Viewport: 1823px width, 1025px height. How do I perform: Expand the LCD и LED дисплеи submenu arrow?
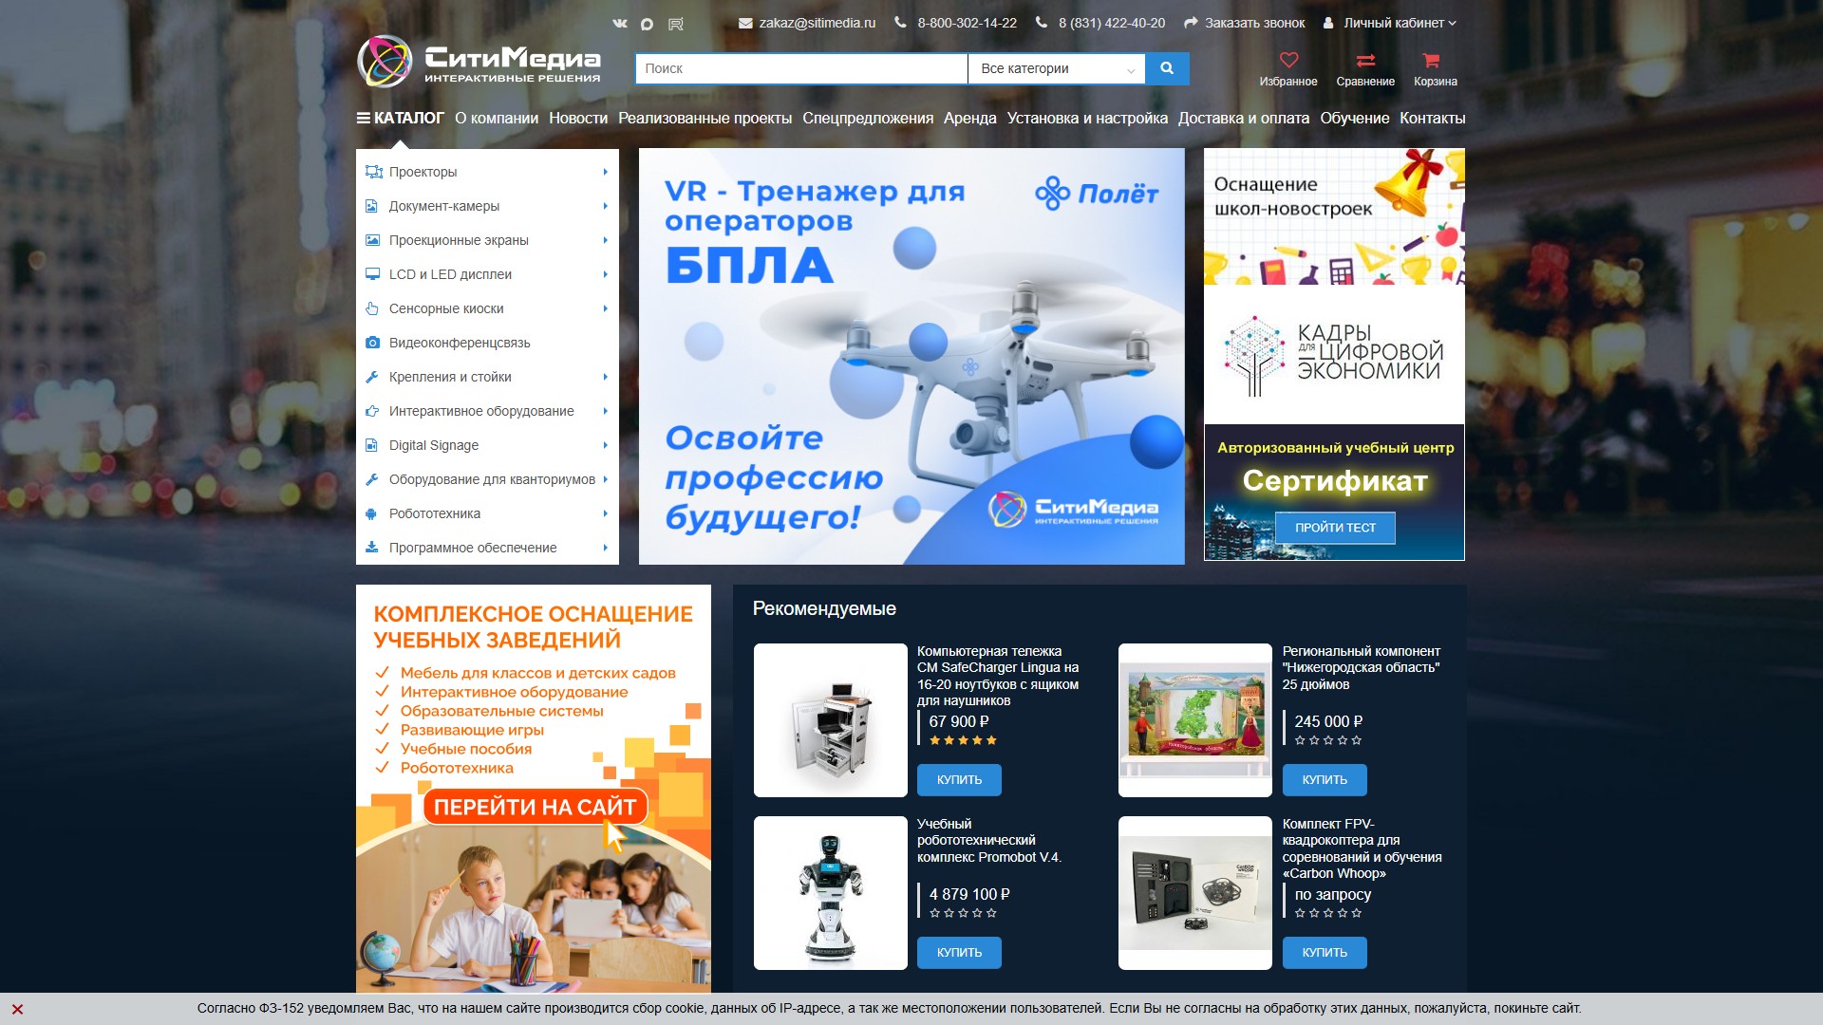pos(605,274)
